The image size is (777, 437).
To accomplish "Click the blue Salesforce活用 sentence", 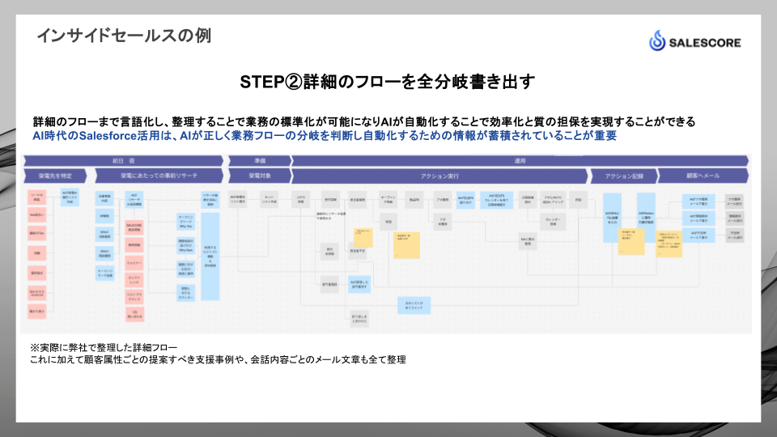I will coord(324,136).
